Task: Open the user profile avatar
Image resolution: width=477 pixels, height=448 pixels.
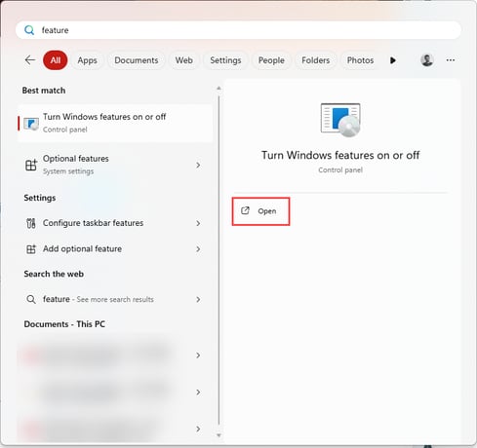Action: pyautogui.click(x=426, y=60)
